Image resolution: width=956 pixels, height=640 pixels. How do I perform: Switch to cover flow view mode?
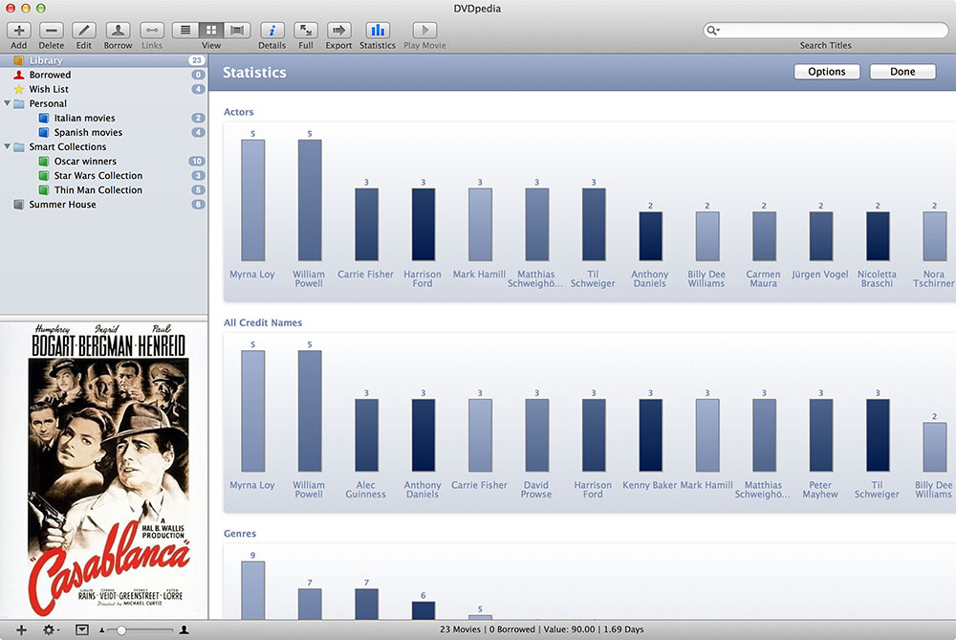[236, 30]
